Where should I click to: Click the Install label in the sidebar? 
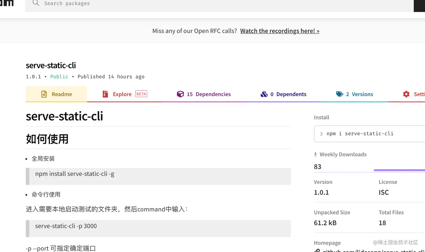click(322, 117)
